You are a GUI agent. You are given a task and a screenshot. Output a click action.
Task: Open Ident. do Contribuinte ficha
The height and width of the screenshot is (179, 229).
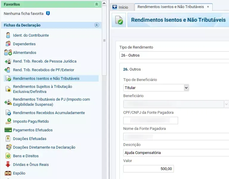click(31, 35)
